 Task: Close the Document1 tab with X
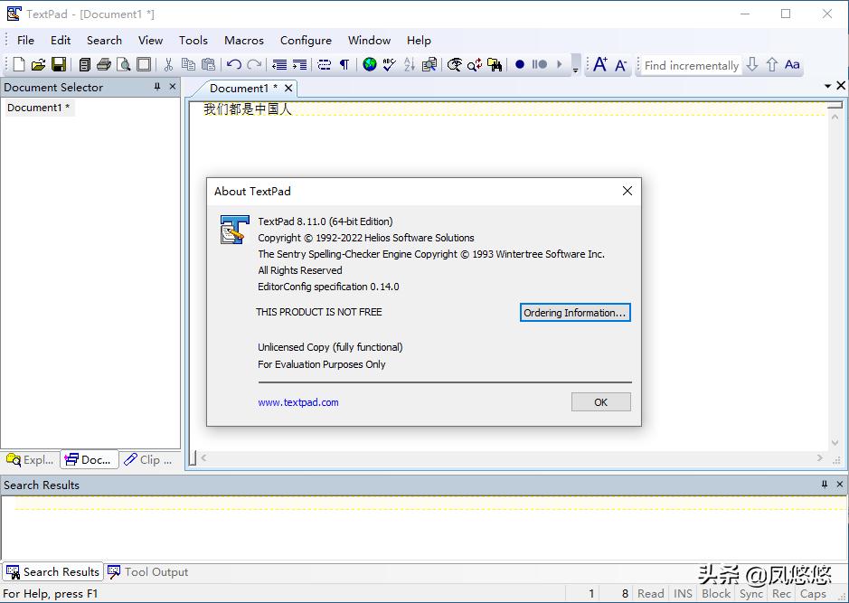[x=289, y=89]
